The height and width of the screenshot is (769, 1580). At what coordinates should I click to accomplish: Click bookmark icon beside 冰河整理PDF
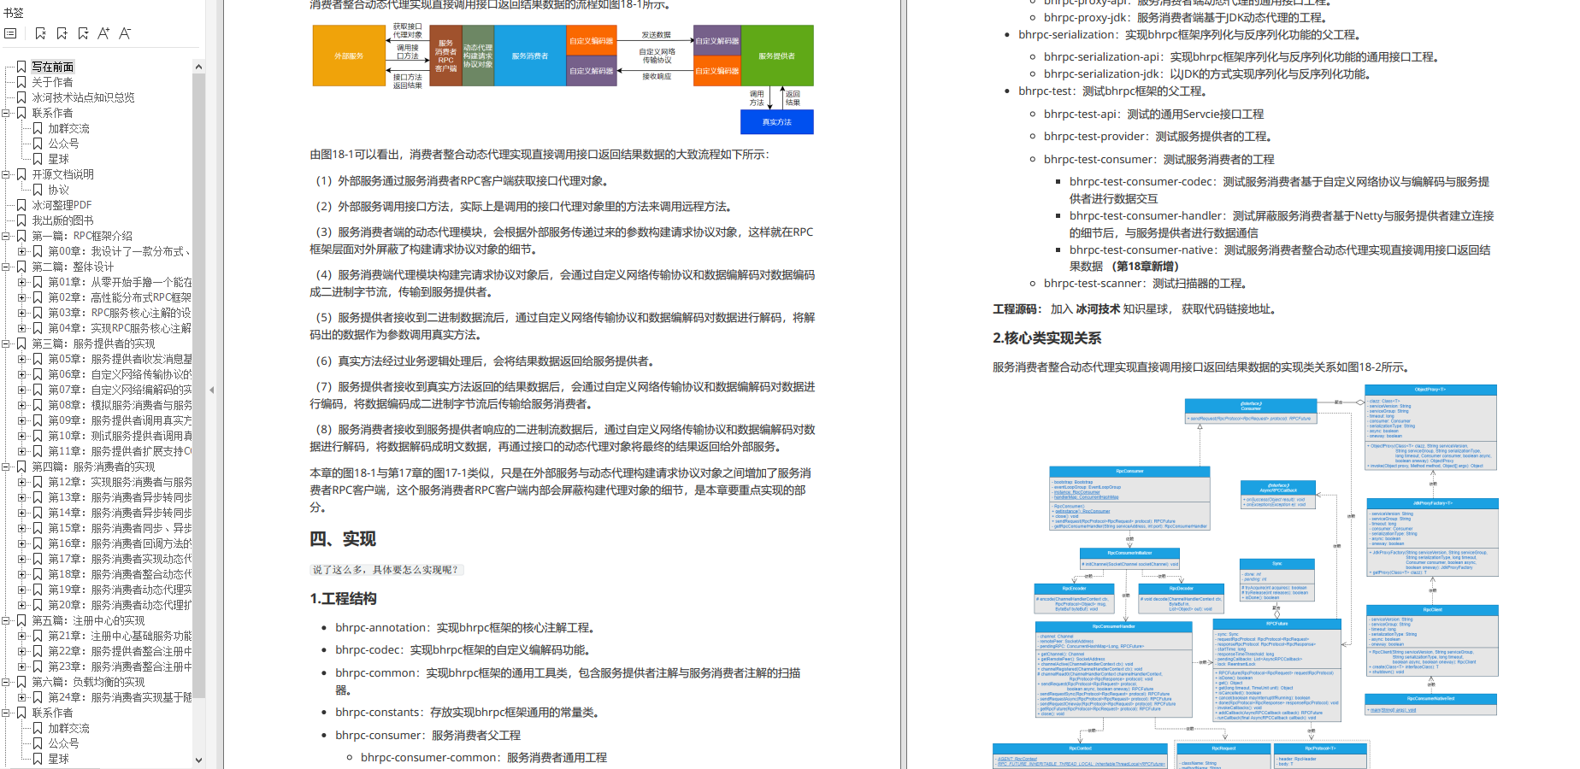click(22, 205)
